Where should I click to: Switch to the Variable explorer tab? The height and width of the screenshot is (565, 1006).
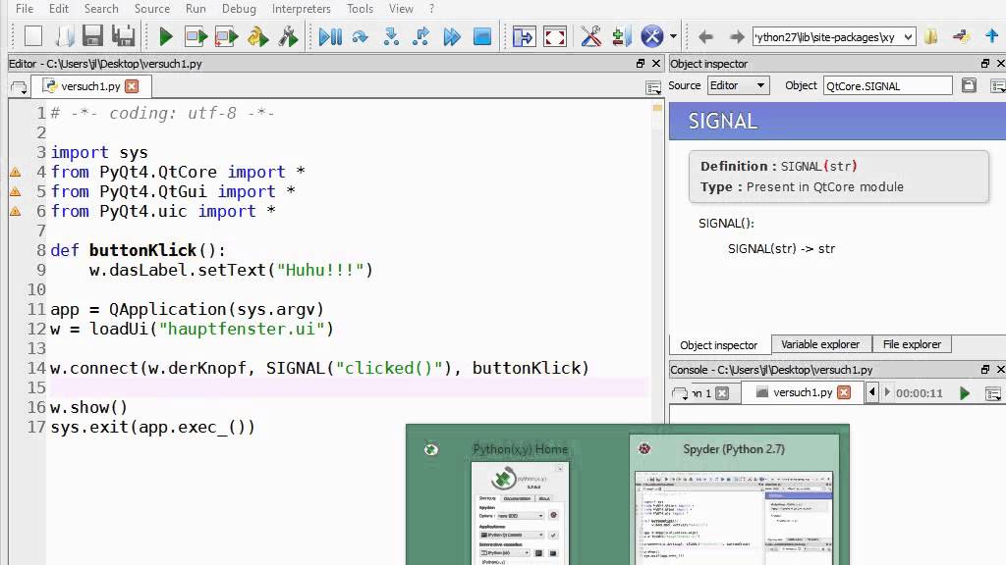820,344
